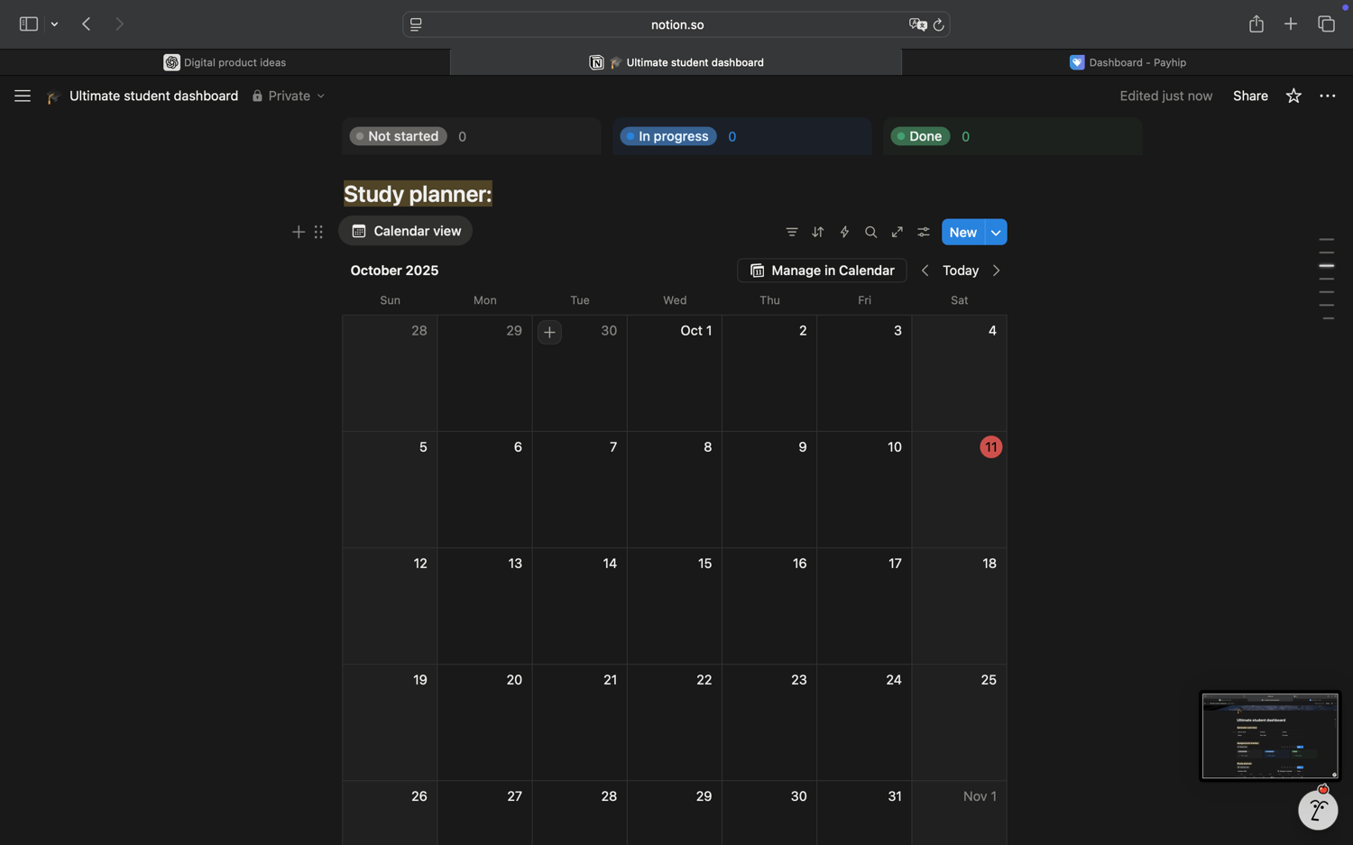The height and width of the screenshot is (845, 1353).
Task: Jump to Today in the calendar
Action: pos(961,271)
